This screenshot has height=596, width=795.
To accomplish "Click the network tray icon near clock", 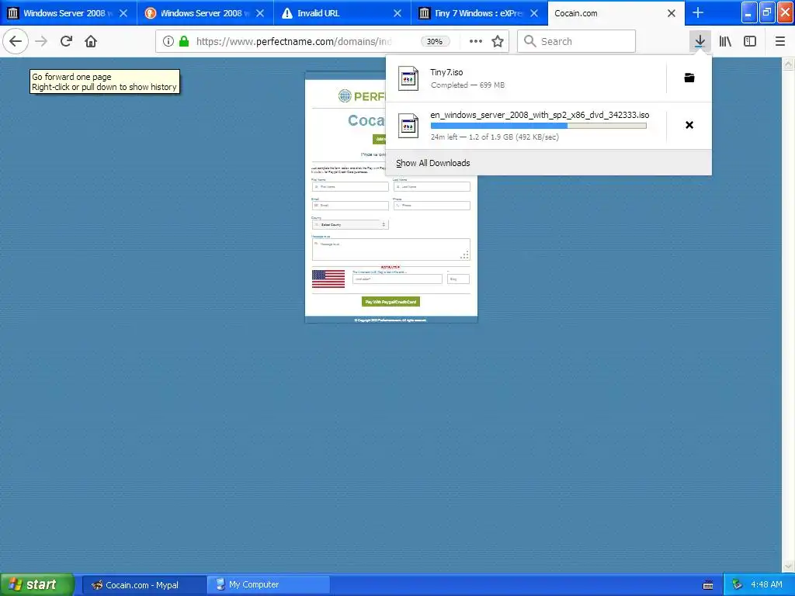I will click(x=737, y=585).
